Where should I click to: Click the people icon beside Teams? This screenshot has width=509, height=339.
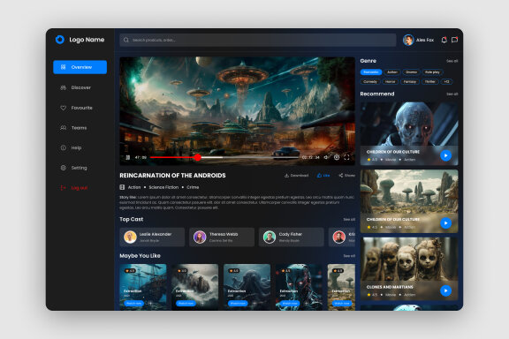[64, 128]
